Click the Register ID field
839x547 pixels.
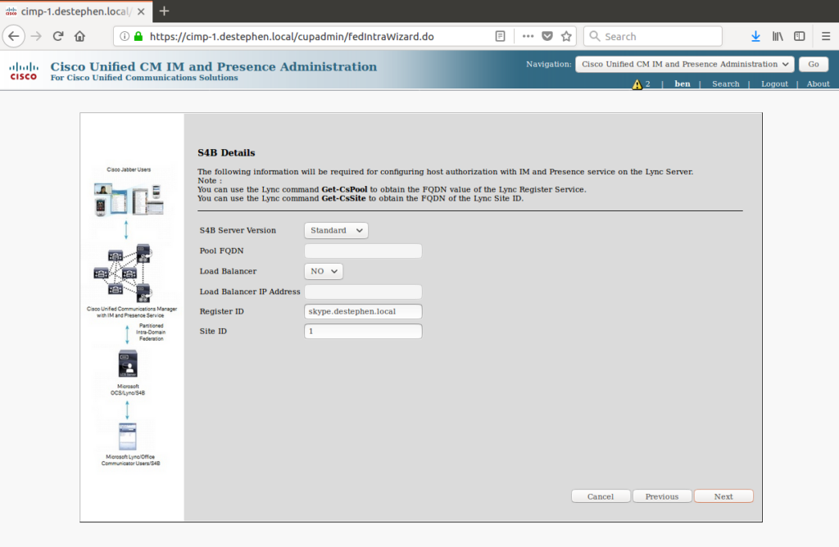click(x=363, y=311)
